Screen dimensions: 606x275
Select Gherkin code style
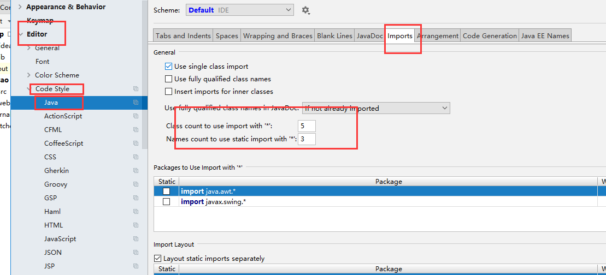pyautogui.click(x=56, y=170)
